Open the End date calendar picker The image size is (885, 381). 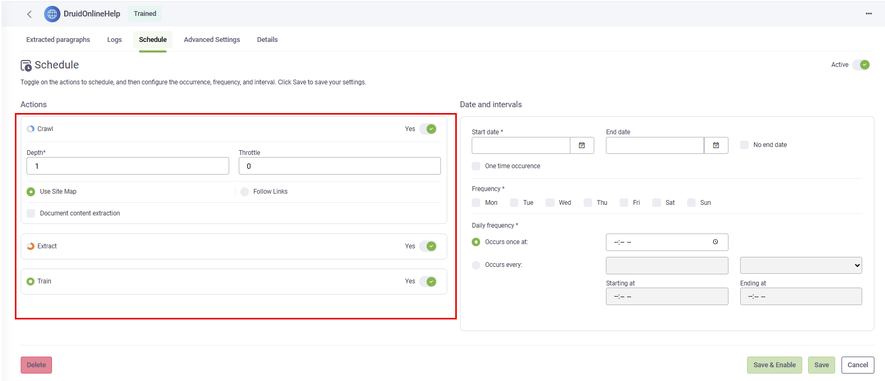tap(716, 145)
